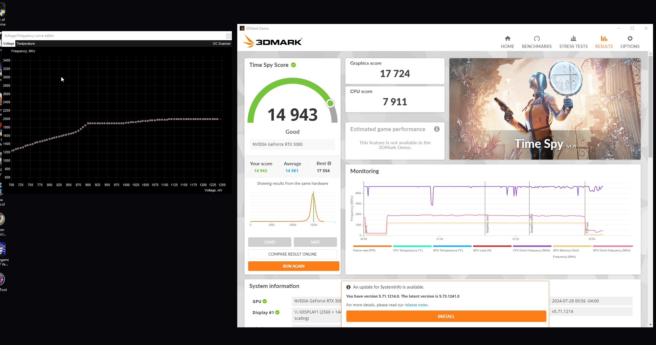Click the info icon in update notification
656x345 pixels.
pos(348,287)
